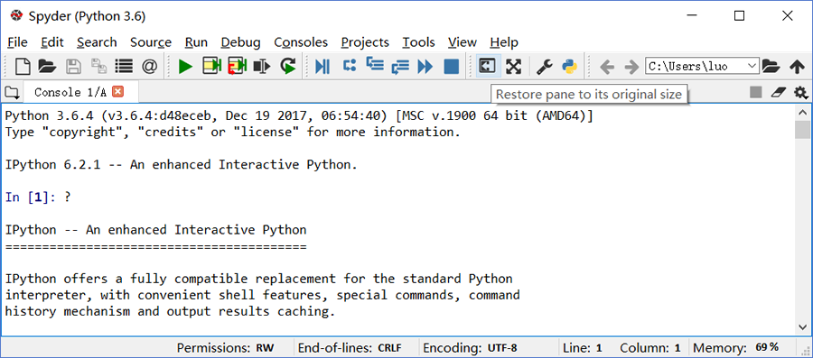Clear the console with the eraser icon
Image resolution: width=813 pixels, height=358 pixels.
779,92
